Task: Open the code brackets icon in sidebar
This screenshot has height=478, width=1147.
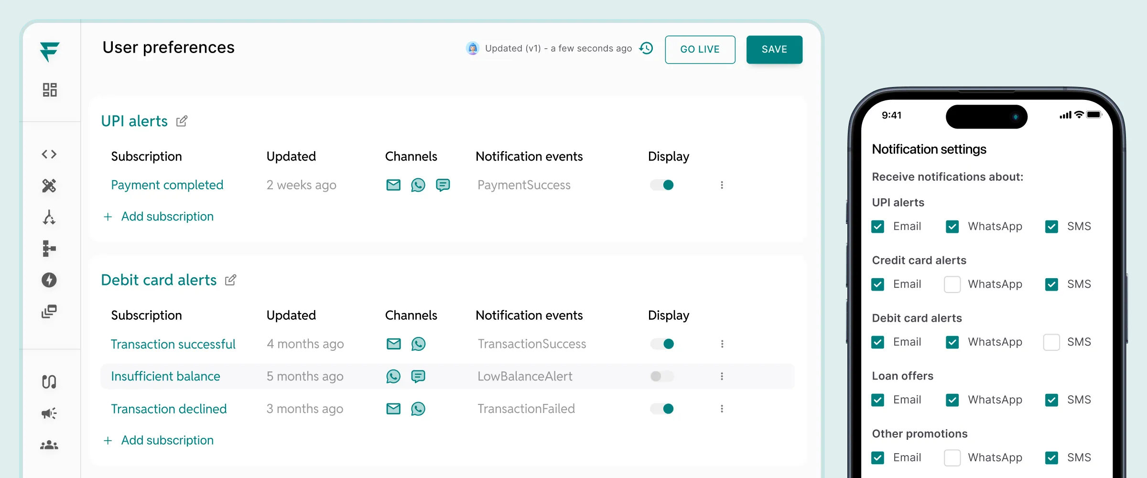Action: point(49,154)
